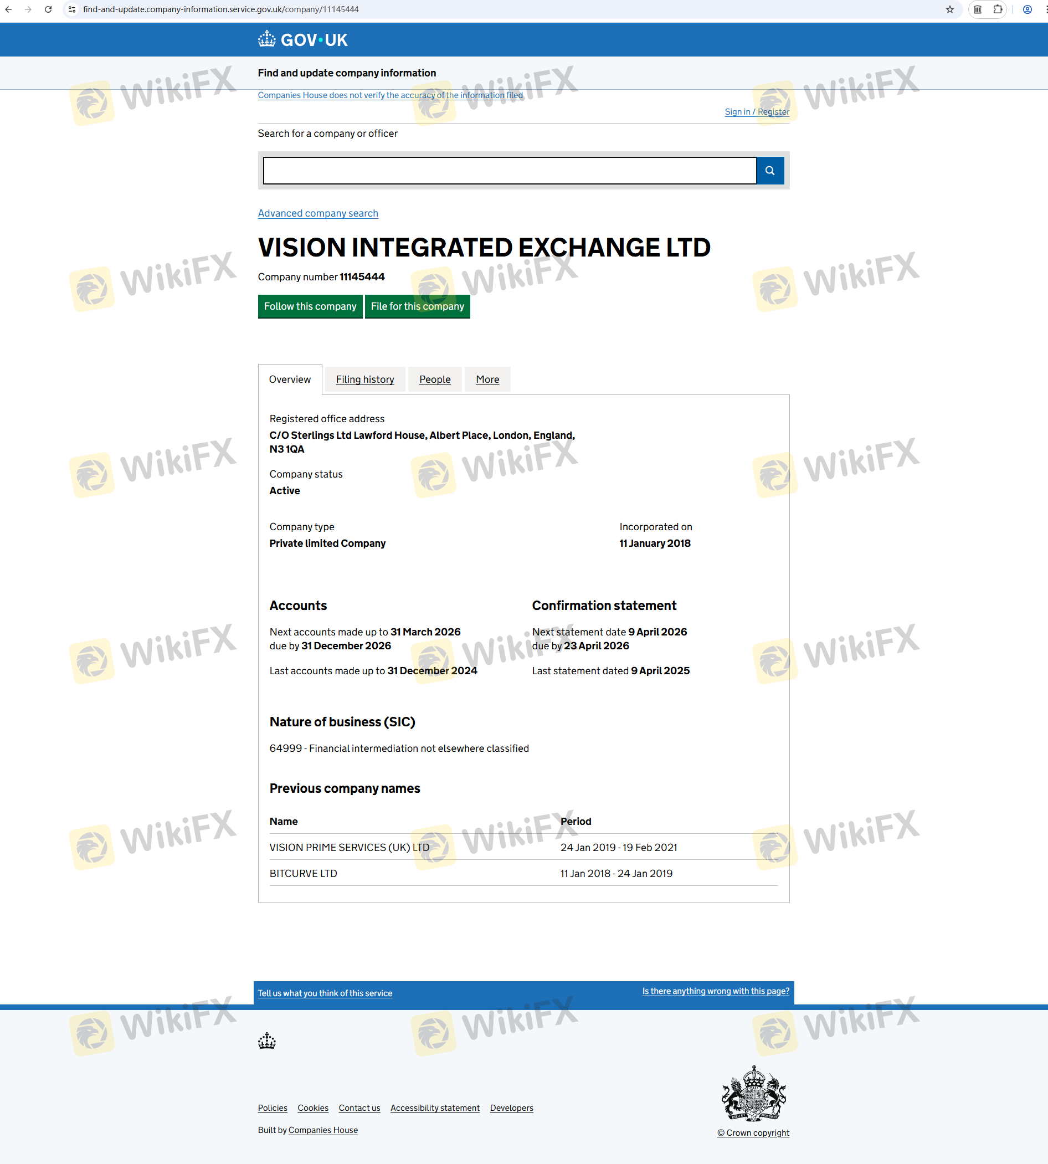The width and height of the screenshot is (1048, 1164).
Task: Click the blue search magnifier button
Action: [x=770, y=171]
